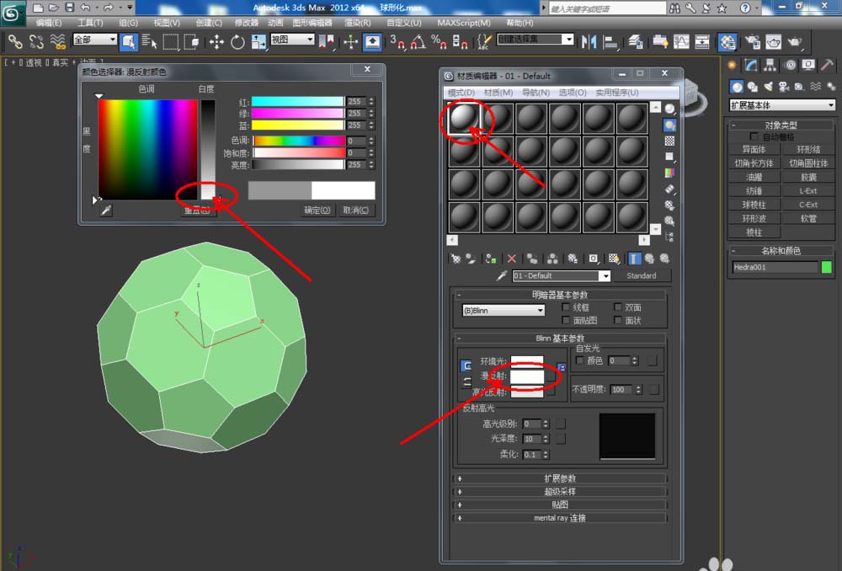Click Show Shaded Material in Viewport icon

pos(614,259)
